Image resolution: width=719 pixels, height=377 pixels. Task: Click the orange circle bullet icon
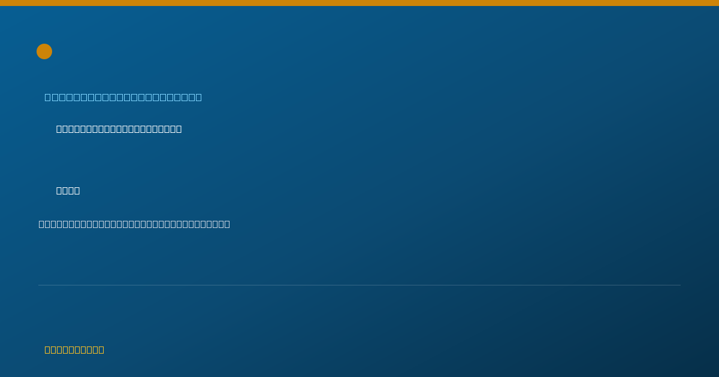click(x=44, y=51)
